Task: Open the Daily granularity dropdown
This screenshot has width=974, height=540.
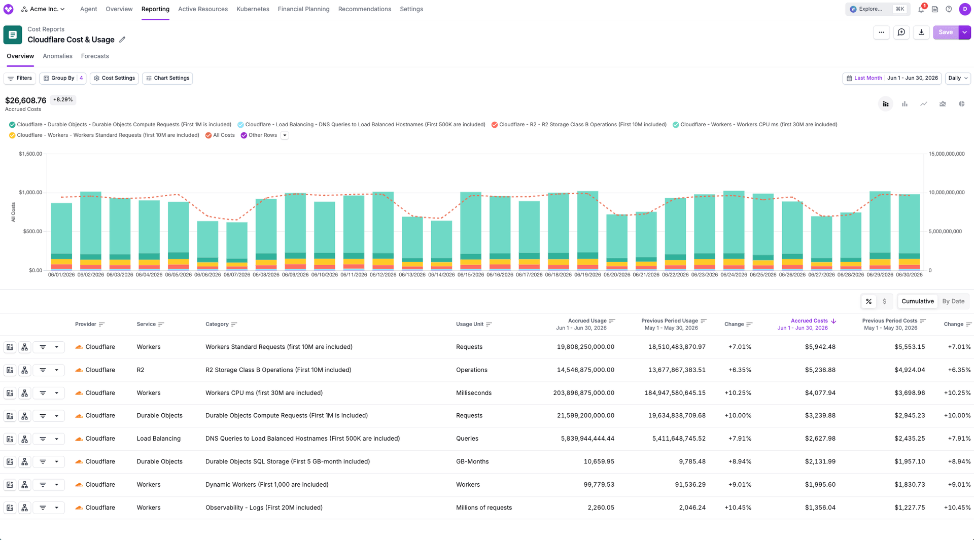Action: [958, 78]
